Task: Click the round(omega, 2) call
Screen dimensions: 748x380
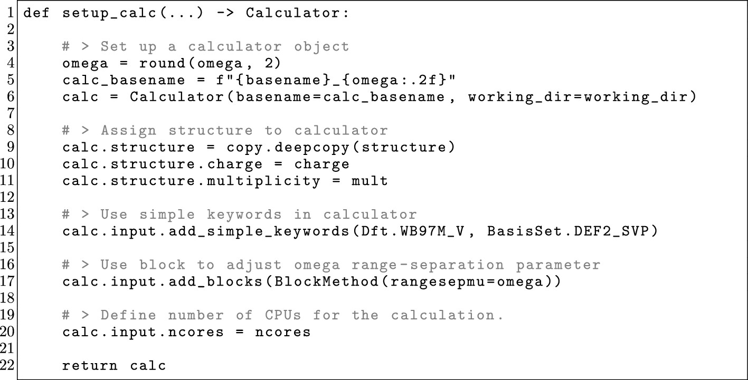Action: [x=210, y=64]
